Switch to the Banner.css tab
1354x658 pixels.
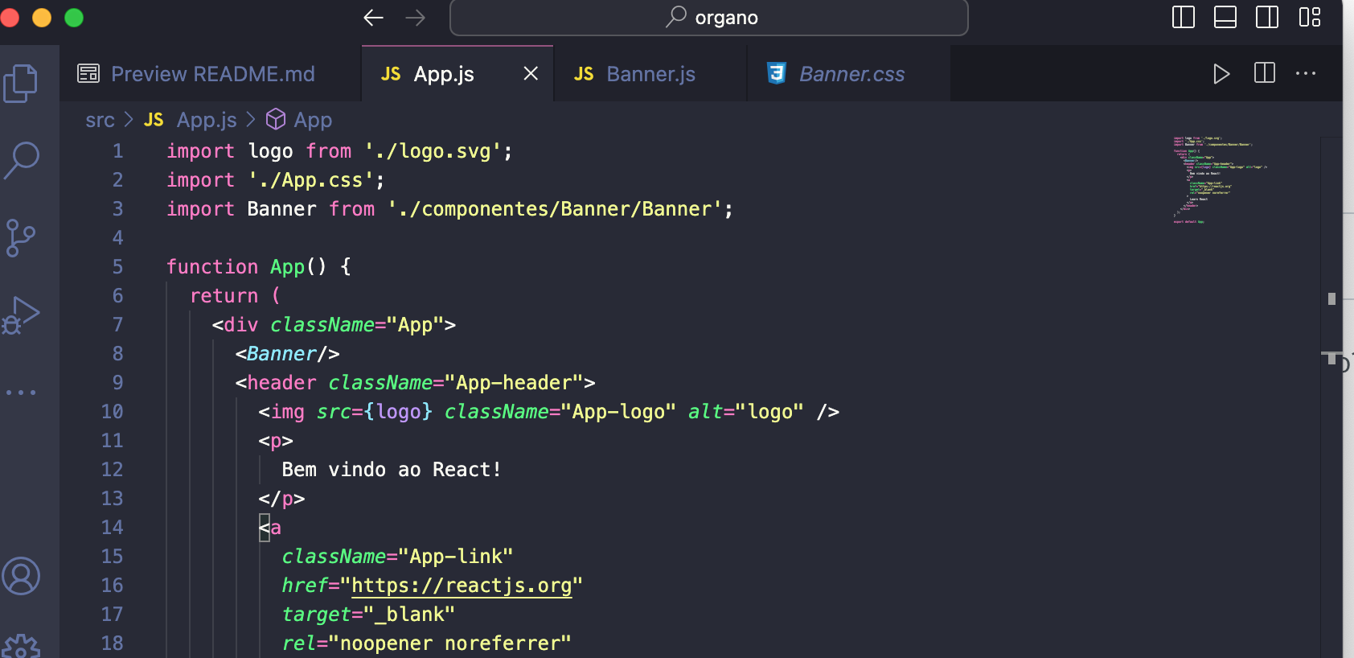[851, 74]
